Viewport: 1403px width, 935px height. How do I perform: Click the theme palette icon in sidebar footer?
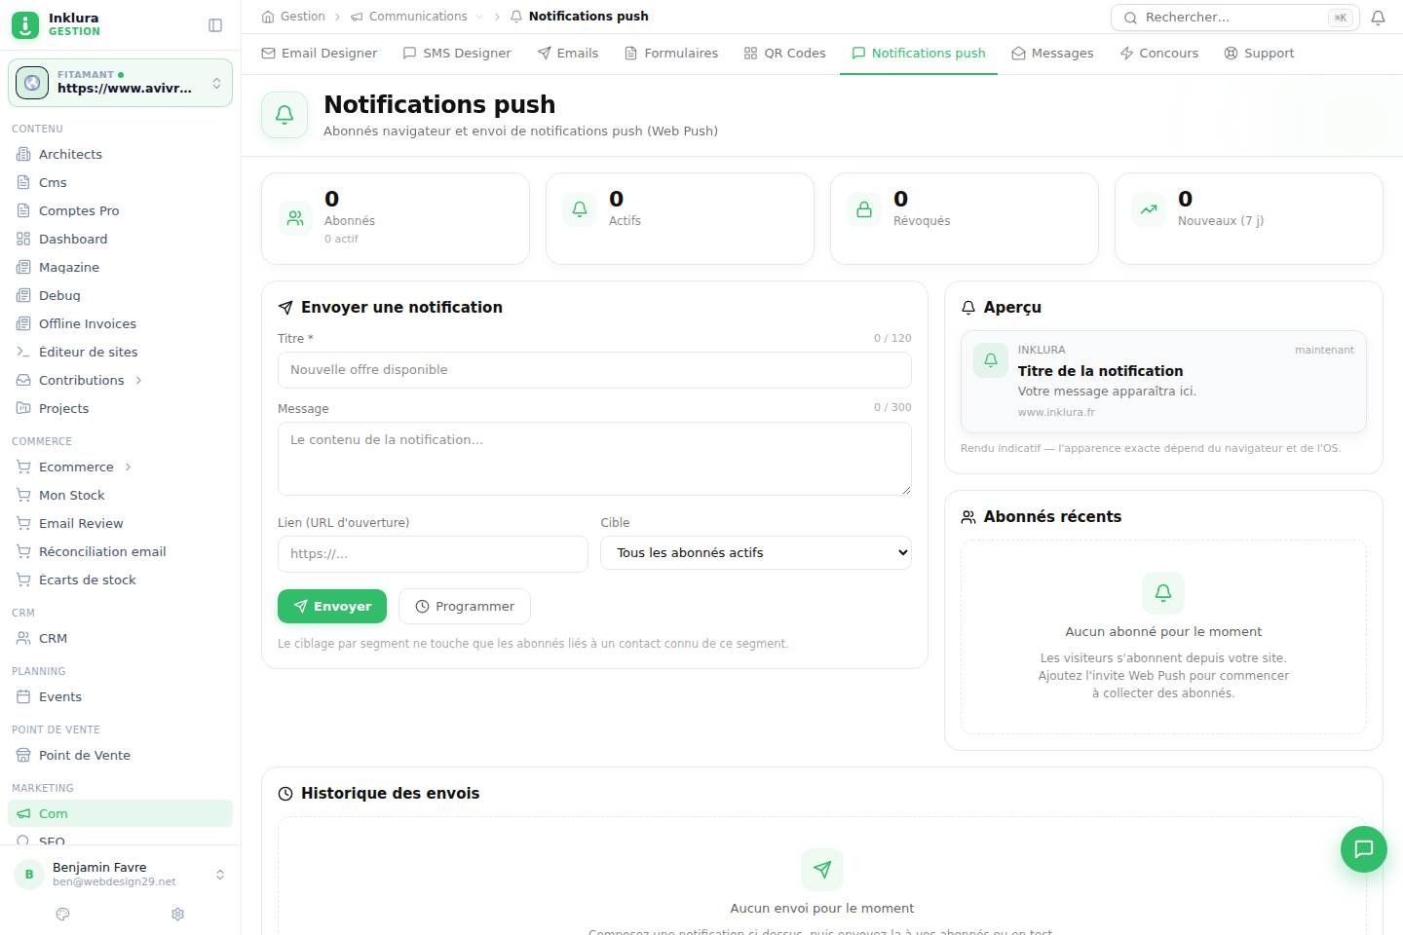pos(63,914)
